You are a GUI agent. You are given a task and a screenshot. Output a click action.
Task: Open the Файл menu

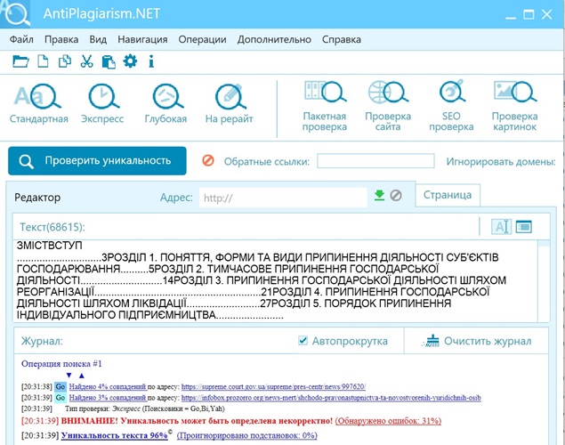(21, 39)
